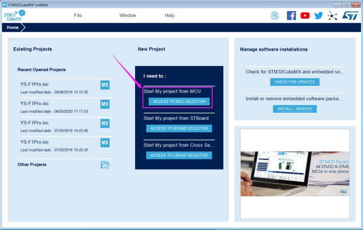Open the Help menu
363x230 pixels.
coord(169,16)
